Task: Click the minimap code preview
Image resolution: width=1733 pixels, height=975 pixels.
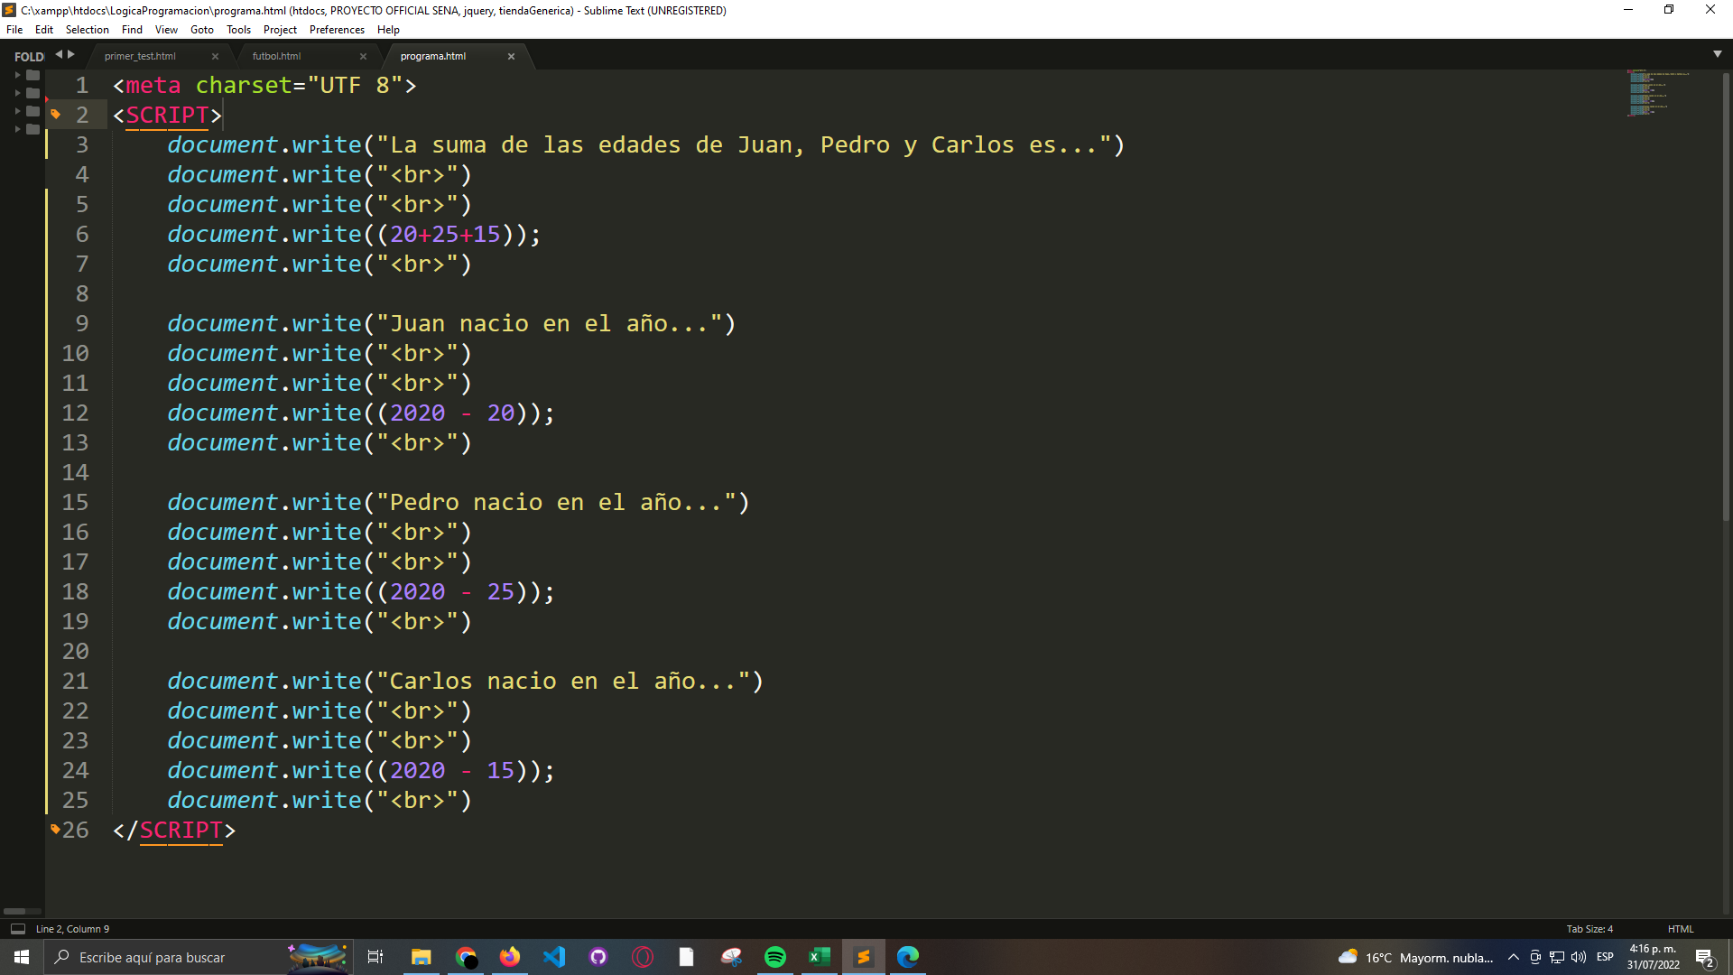Action: [x=1658, y=93]
